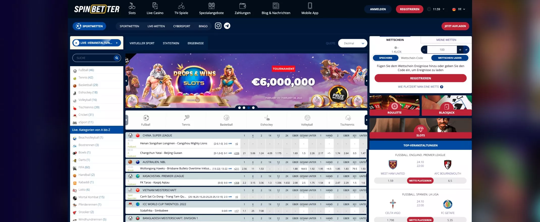Select Fußball in the sport carousel
Viewport: 540px width, 222px height.
tap(146, 120)
